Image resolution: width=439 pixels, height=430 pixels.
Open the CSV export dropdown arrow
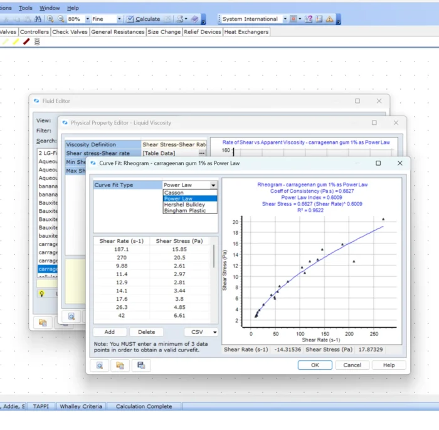pyautogui.click(x=214, y=332)
